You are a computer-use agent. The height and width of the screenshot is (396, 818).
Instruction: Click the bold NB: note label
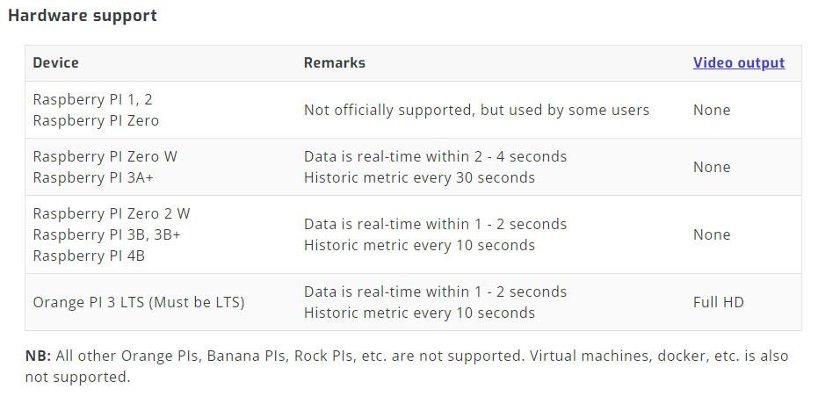click(x=38, y=356)
